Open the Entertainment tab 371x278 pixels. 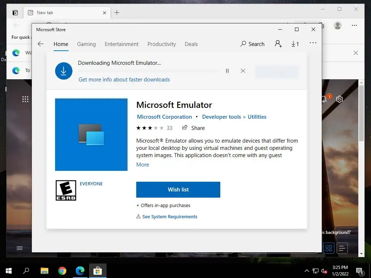122,44
